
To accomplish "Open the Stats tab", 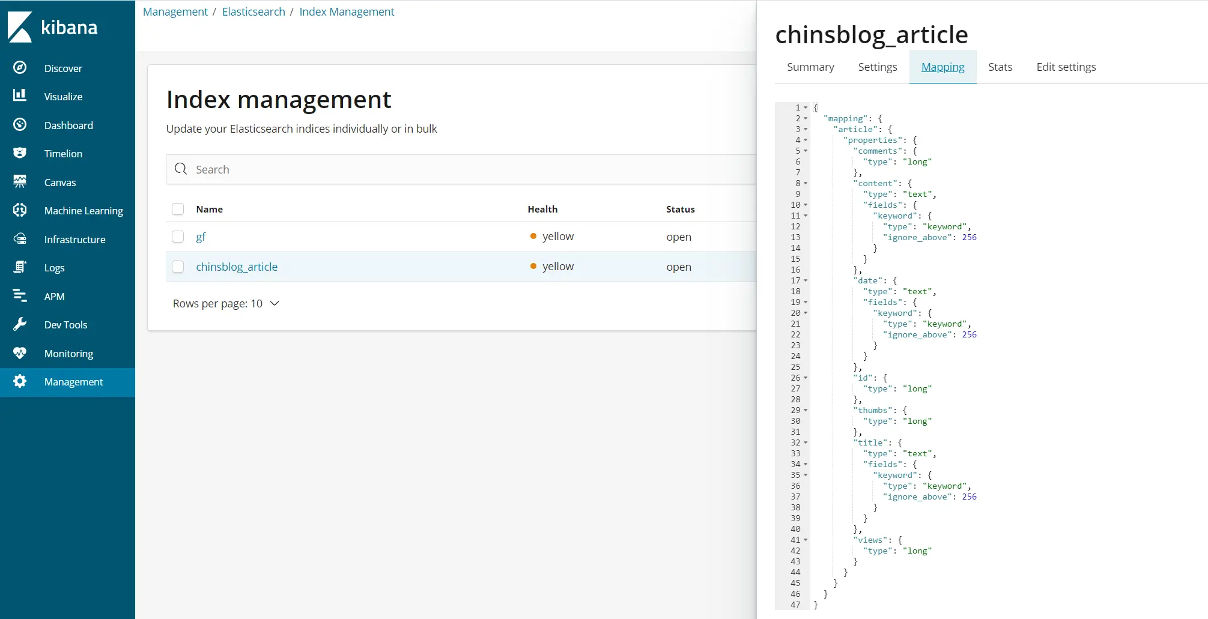I will tap(1000, 67).
